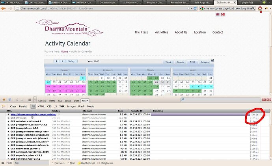272x166 pixels.
Task: Open the Net tab options dropdown arrow
Action: tap(87, 101)
